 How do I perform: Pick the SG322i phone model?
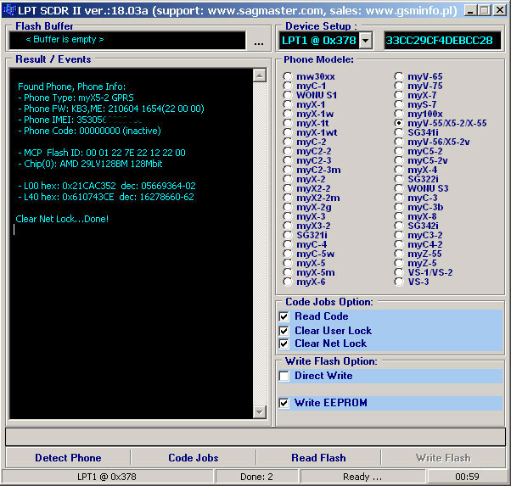(x=399, y=179)
